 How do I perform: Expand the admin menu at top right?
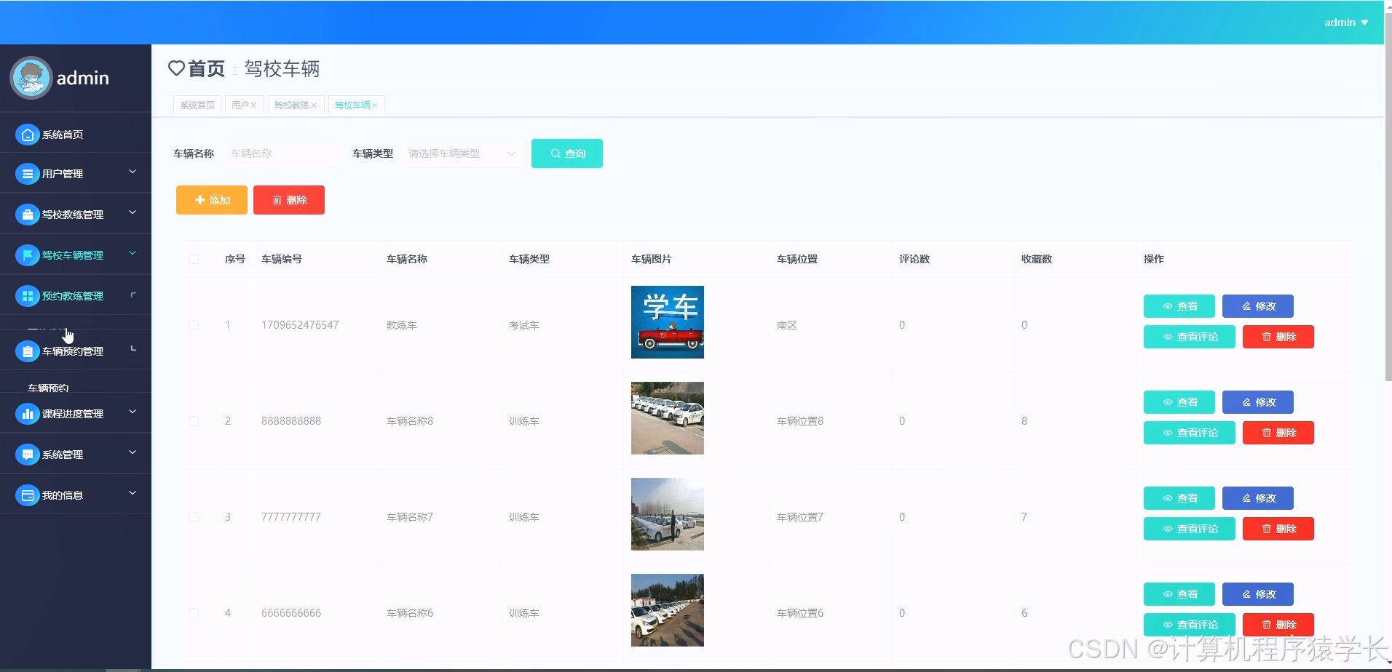[1345, 22]
